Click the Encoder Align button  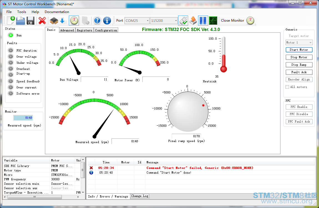pyautogui.click(x=299, y=80)
